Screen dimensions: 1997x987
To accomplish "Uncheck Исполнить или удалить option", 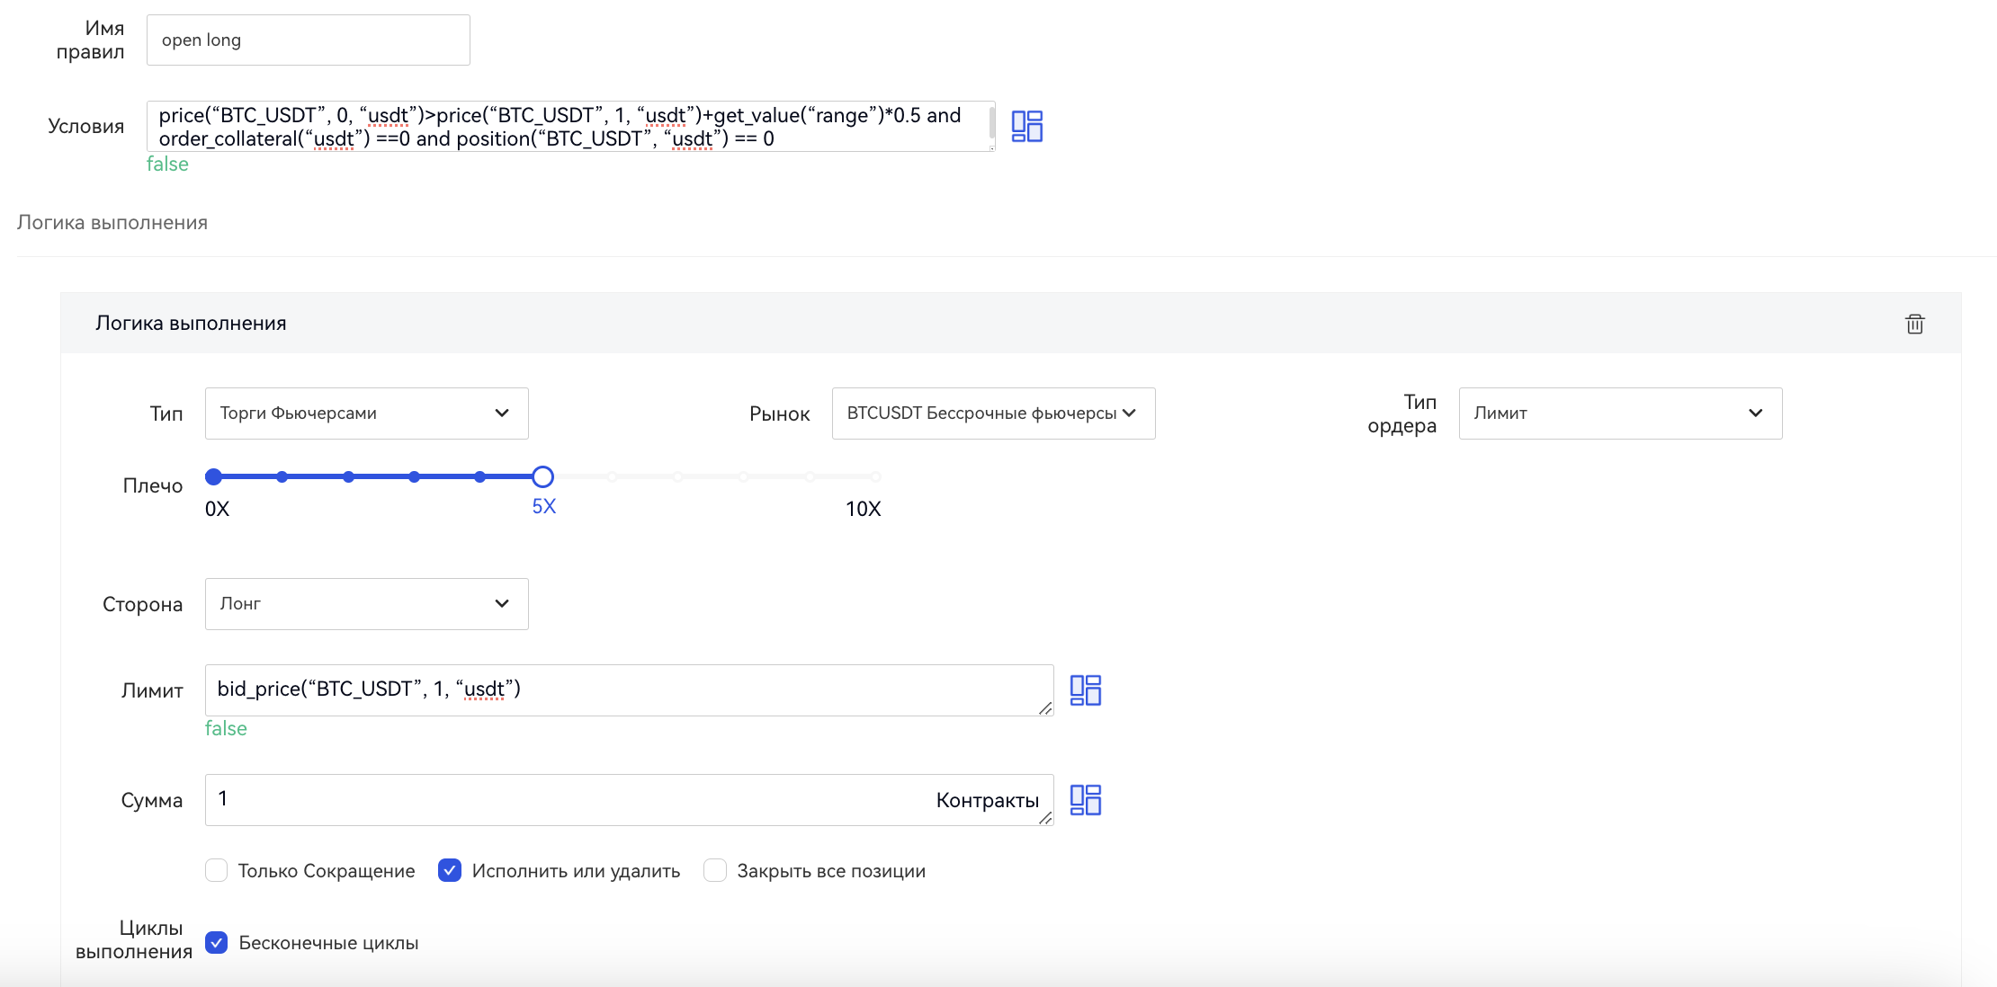I will point(450,870).
